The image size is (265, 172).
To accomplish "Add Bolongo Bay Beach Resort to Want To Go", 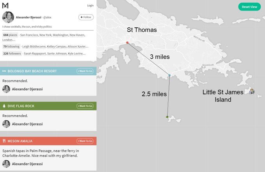I will (x=85, y=71).
